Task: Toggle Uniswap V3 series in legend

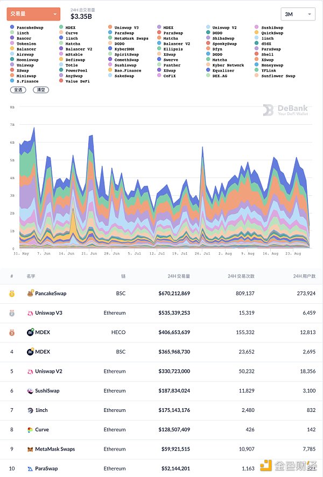Action: (x=127, y=27)
